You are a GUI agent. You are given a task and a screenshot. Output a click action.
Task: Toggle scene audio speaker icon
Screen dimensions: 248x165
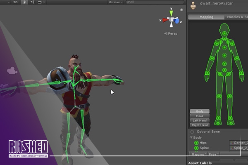point(32,2)
